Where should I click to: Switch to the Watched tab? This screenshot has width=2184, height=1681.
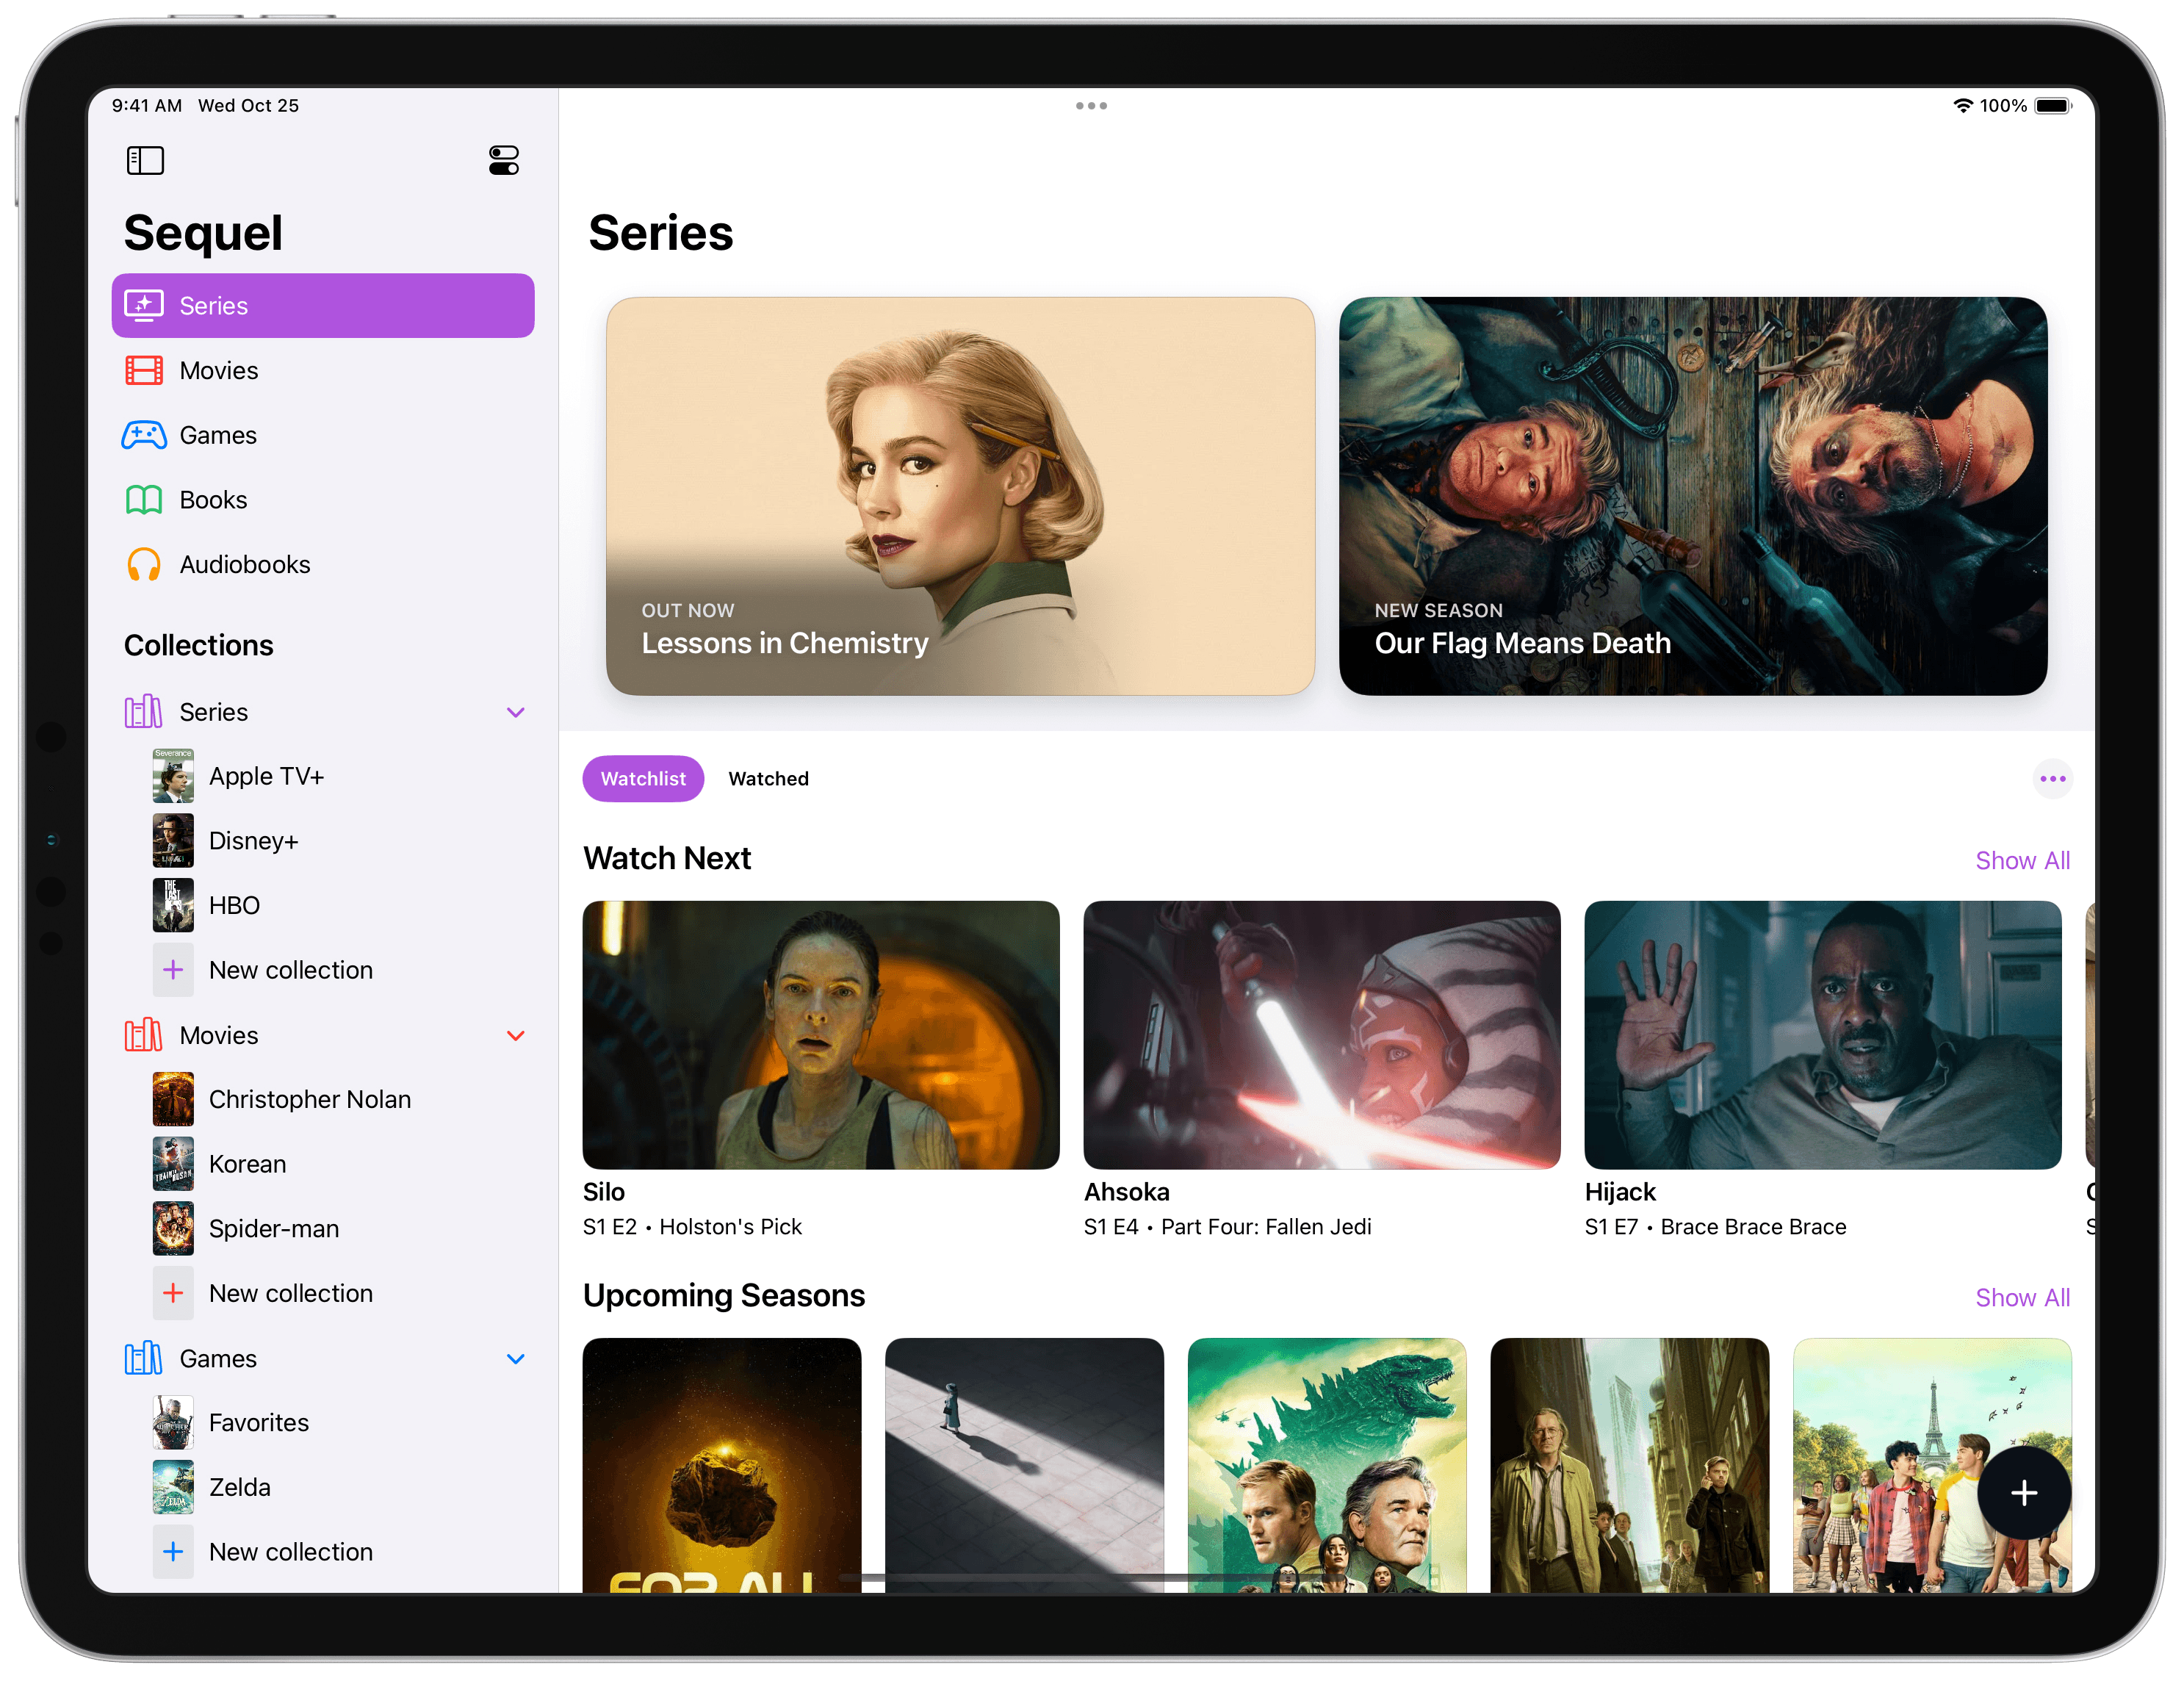[x=768, y=779]
